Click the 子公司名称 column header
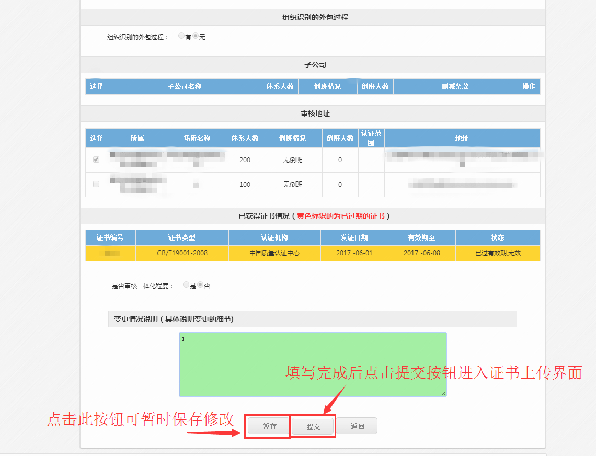Image resolution: width=596 pixels, height=456 pixels. click(x=185, y=87)
